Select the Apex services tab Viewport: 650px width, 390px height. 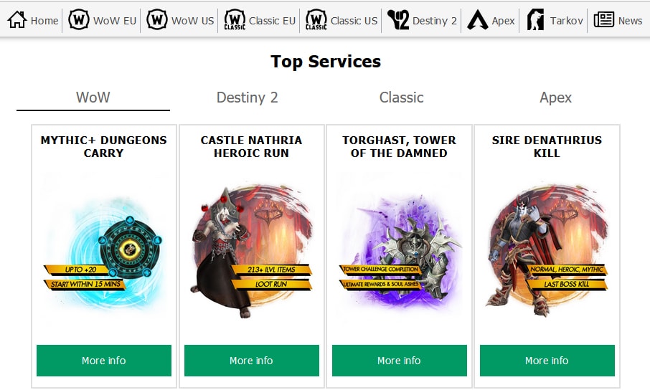555,97
